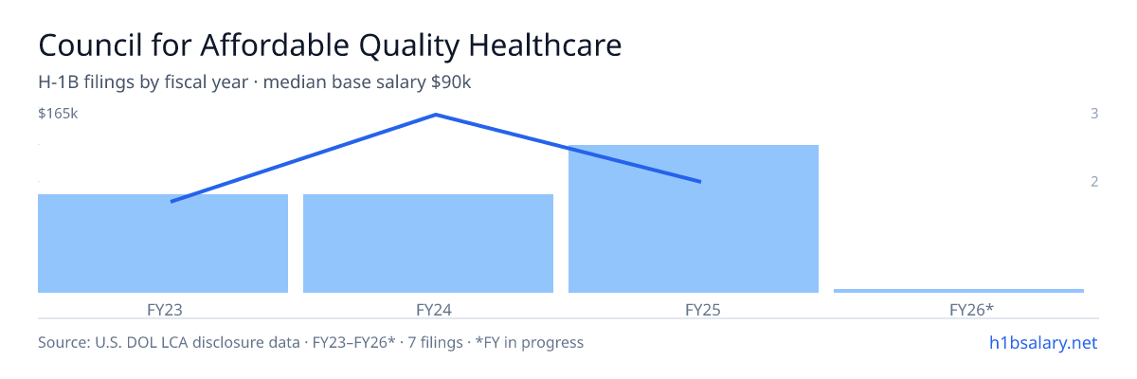The height and width of the screenshot is (379, 1137).
Task: Click the H-1B filings by fiscal year subtitle
Action: pyautogui.click(x=143, y=82)
